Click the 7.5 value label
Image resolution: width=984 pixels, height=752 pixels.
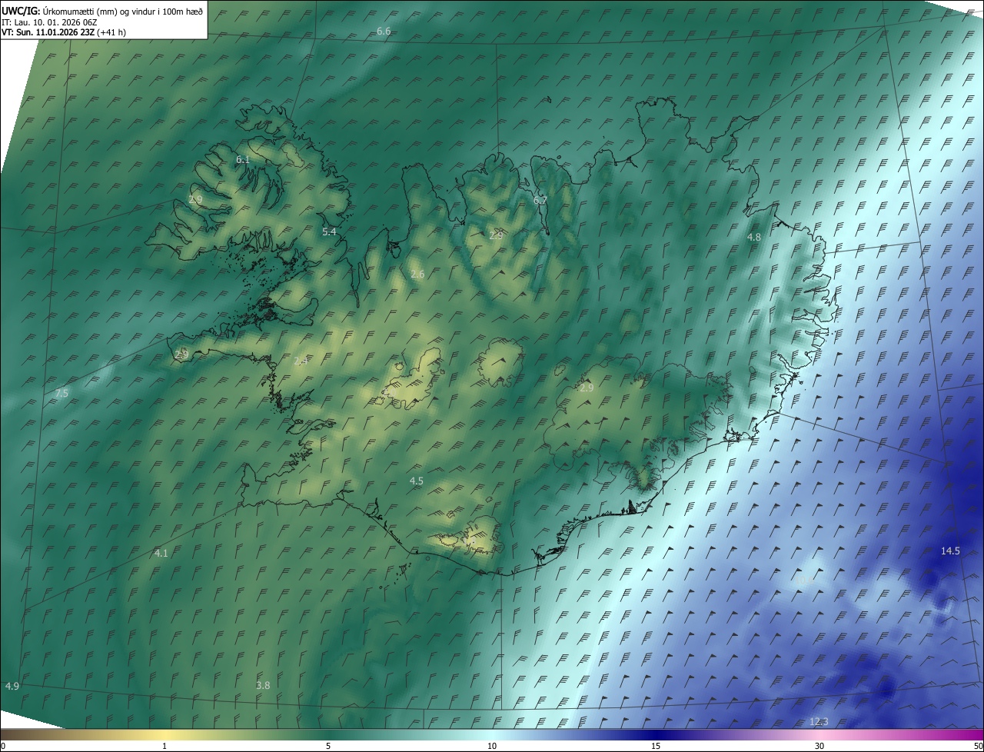[61, 393]
